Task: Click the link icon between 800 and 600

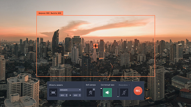Action: coord(70,95)
